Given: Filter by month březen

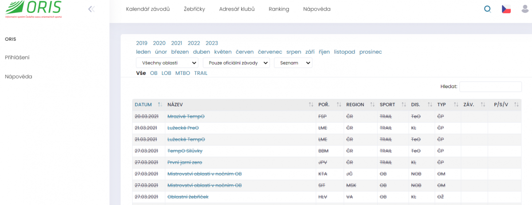Looking at the screenshot, I should pyautogui.click(x=180, y=52).
